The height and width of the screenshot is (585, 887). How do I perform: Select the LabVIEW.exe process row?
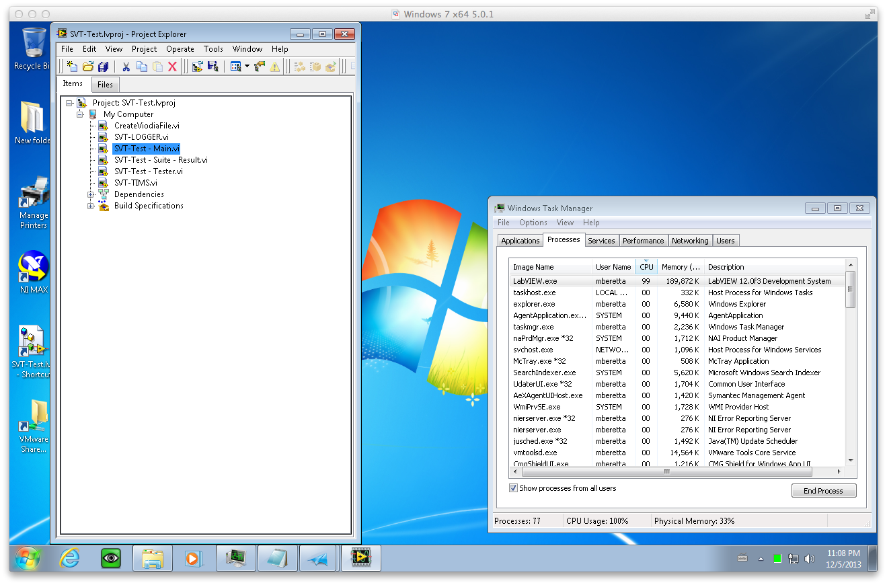click(677, 281)
